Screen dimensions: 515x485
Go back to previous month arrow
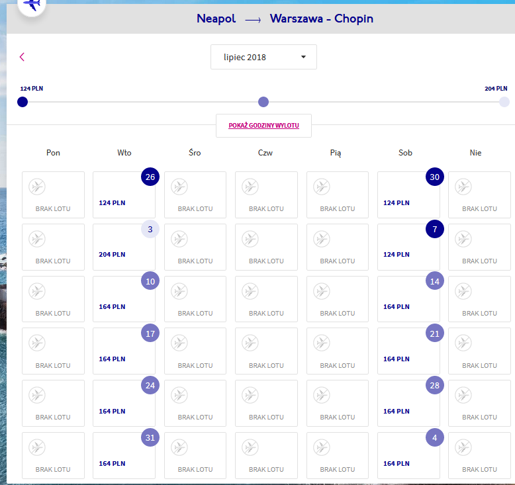(22, 57)
